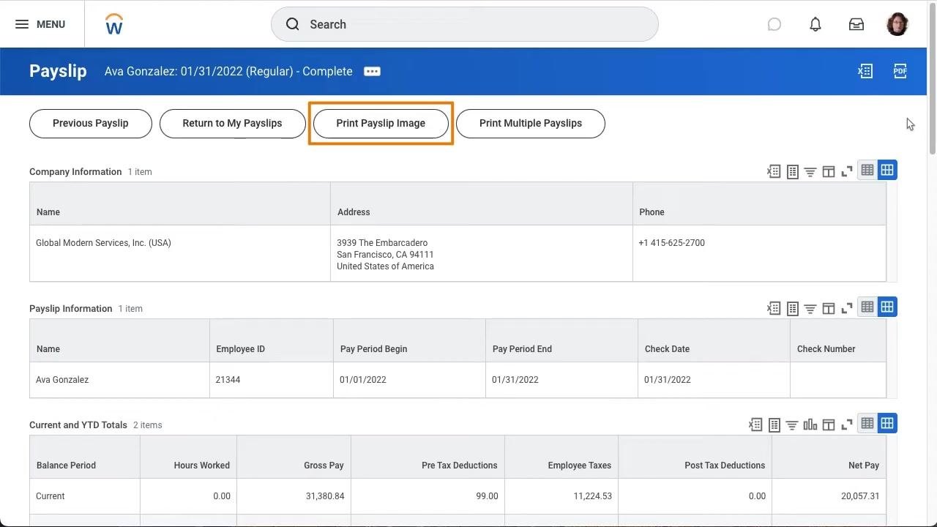Screen dimensions: 937x527
Task: Open chart view for Current and YTD Totals
Action: (810, 425)
